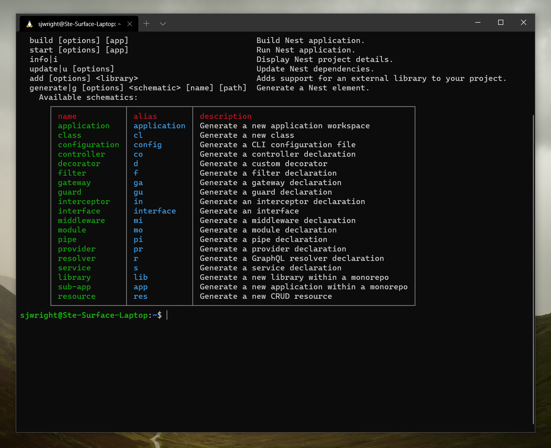
Task: Click 'Generate a new CRUD resource' description
Action: [x=266, y=296]
